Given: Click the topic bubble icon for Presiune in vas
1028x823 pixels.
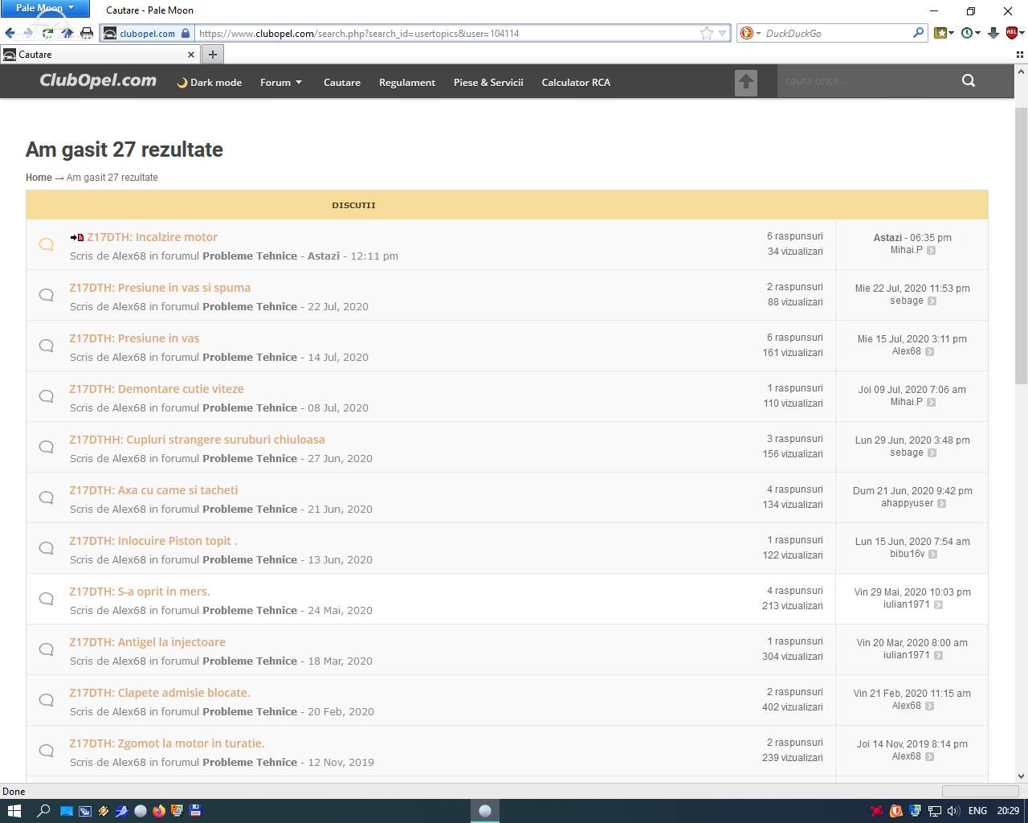Looking at the screenshot, I should [47, 346].
